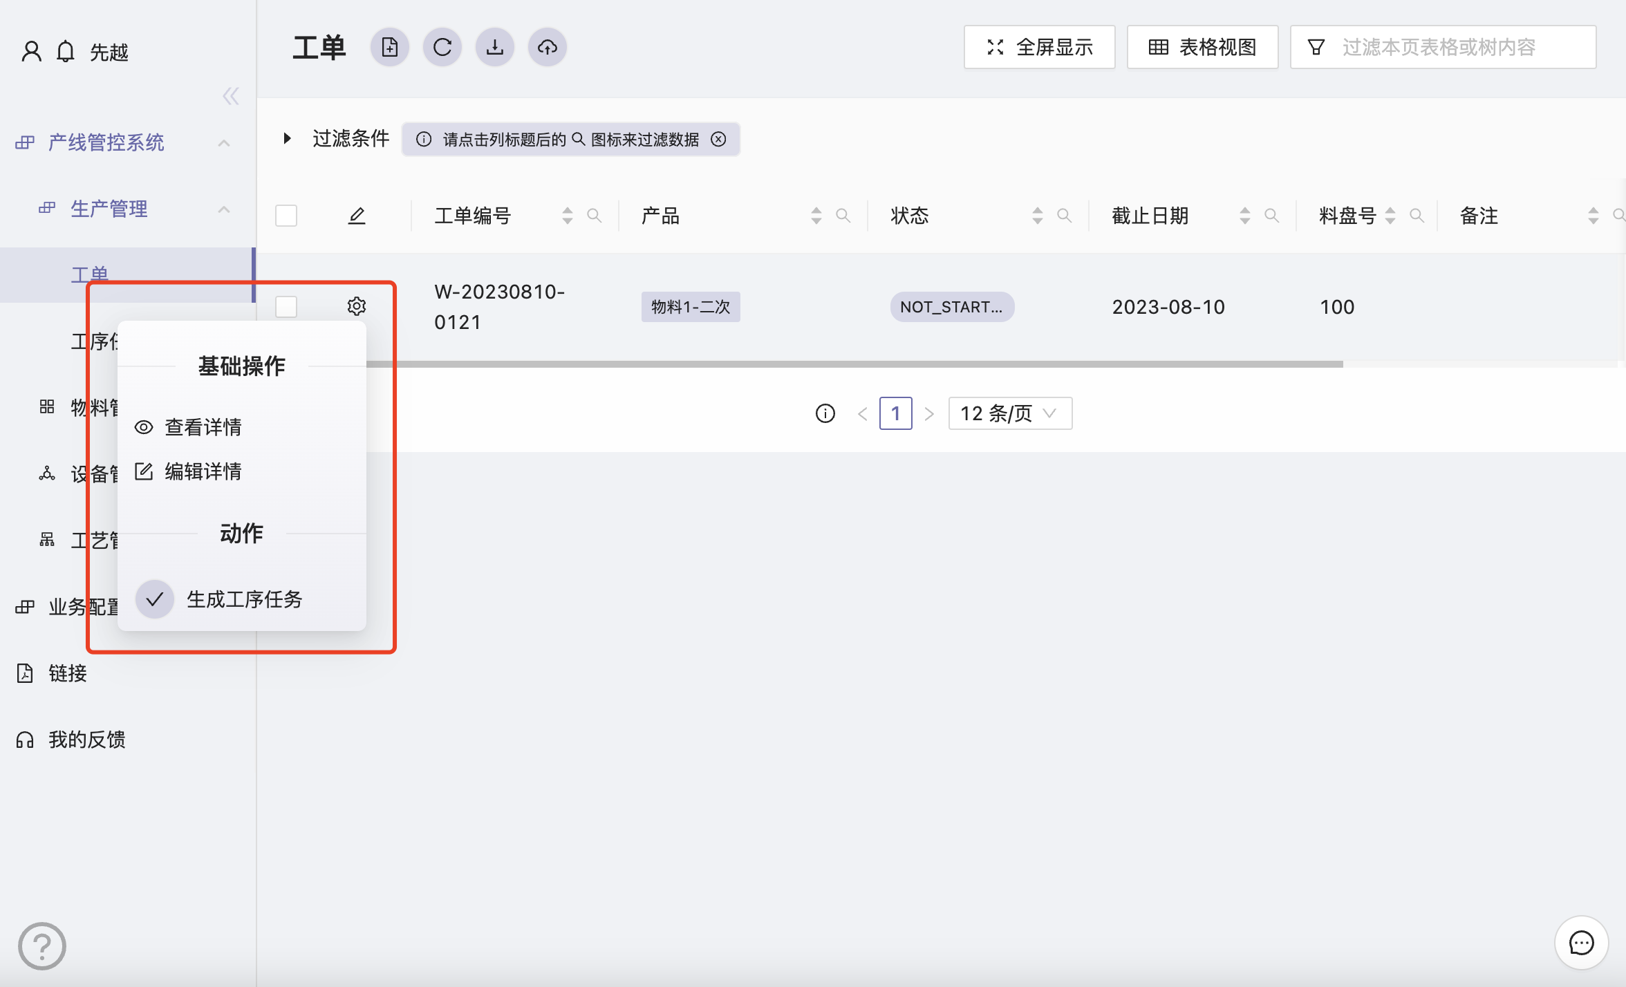The height and width of the screenshot is (987, 1626).
Task: Collapse the 产线管控系统 menu group
Action: pos(224,143)
